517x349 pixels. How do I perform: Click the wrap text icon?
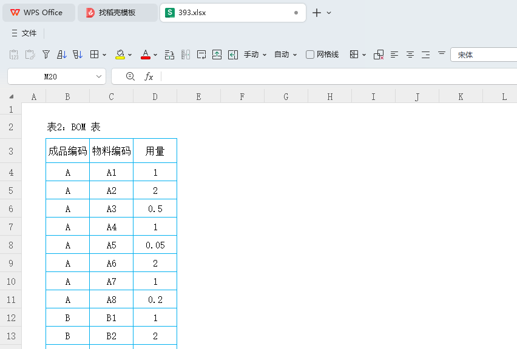(x=201, y=55)
